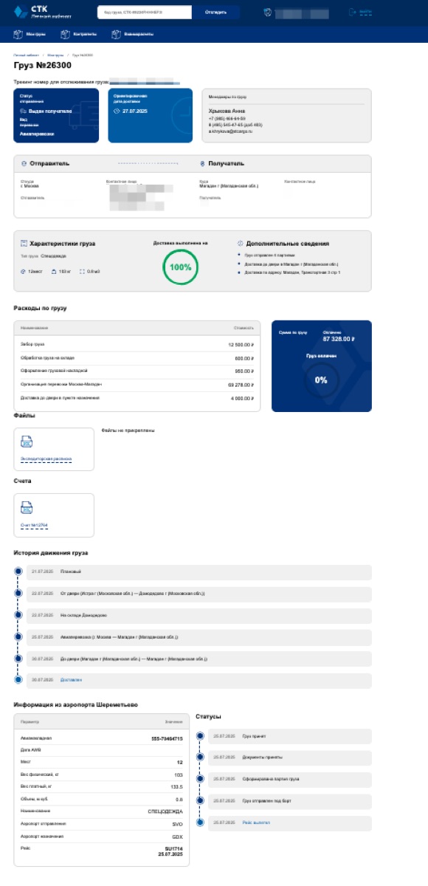Click the 100% delivery progress ring

tap(181, 267)
